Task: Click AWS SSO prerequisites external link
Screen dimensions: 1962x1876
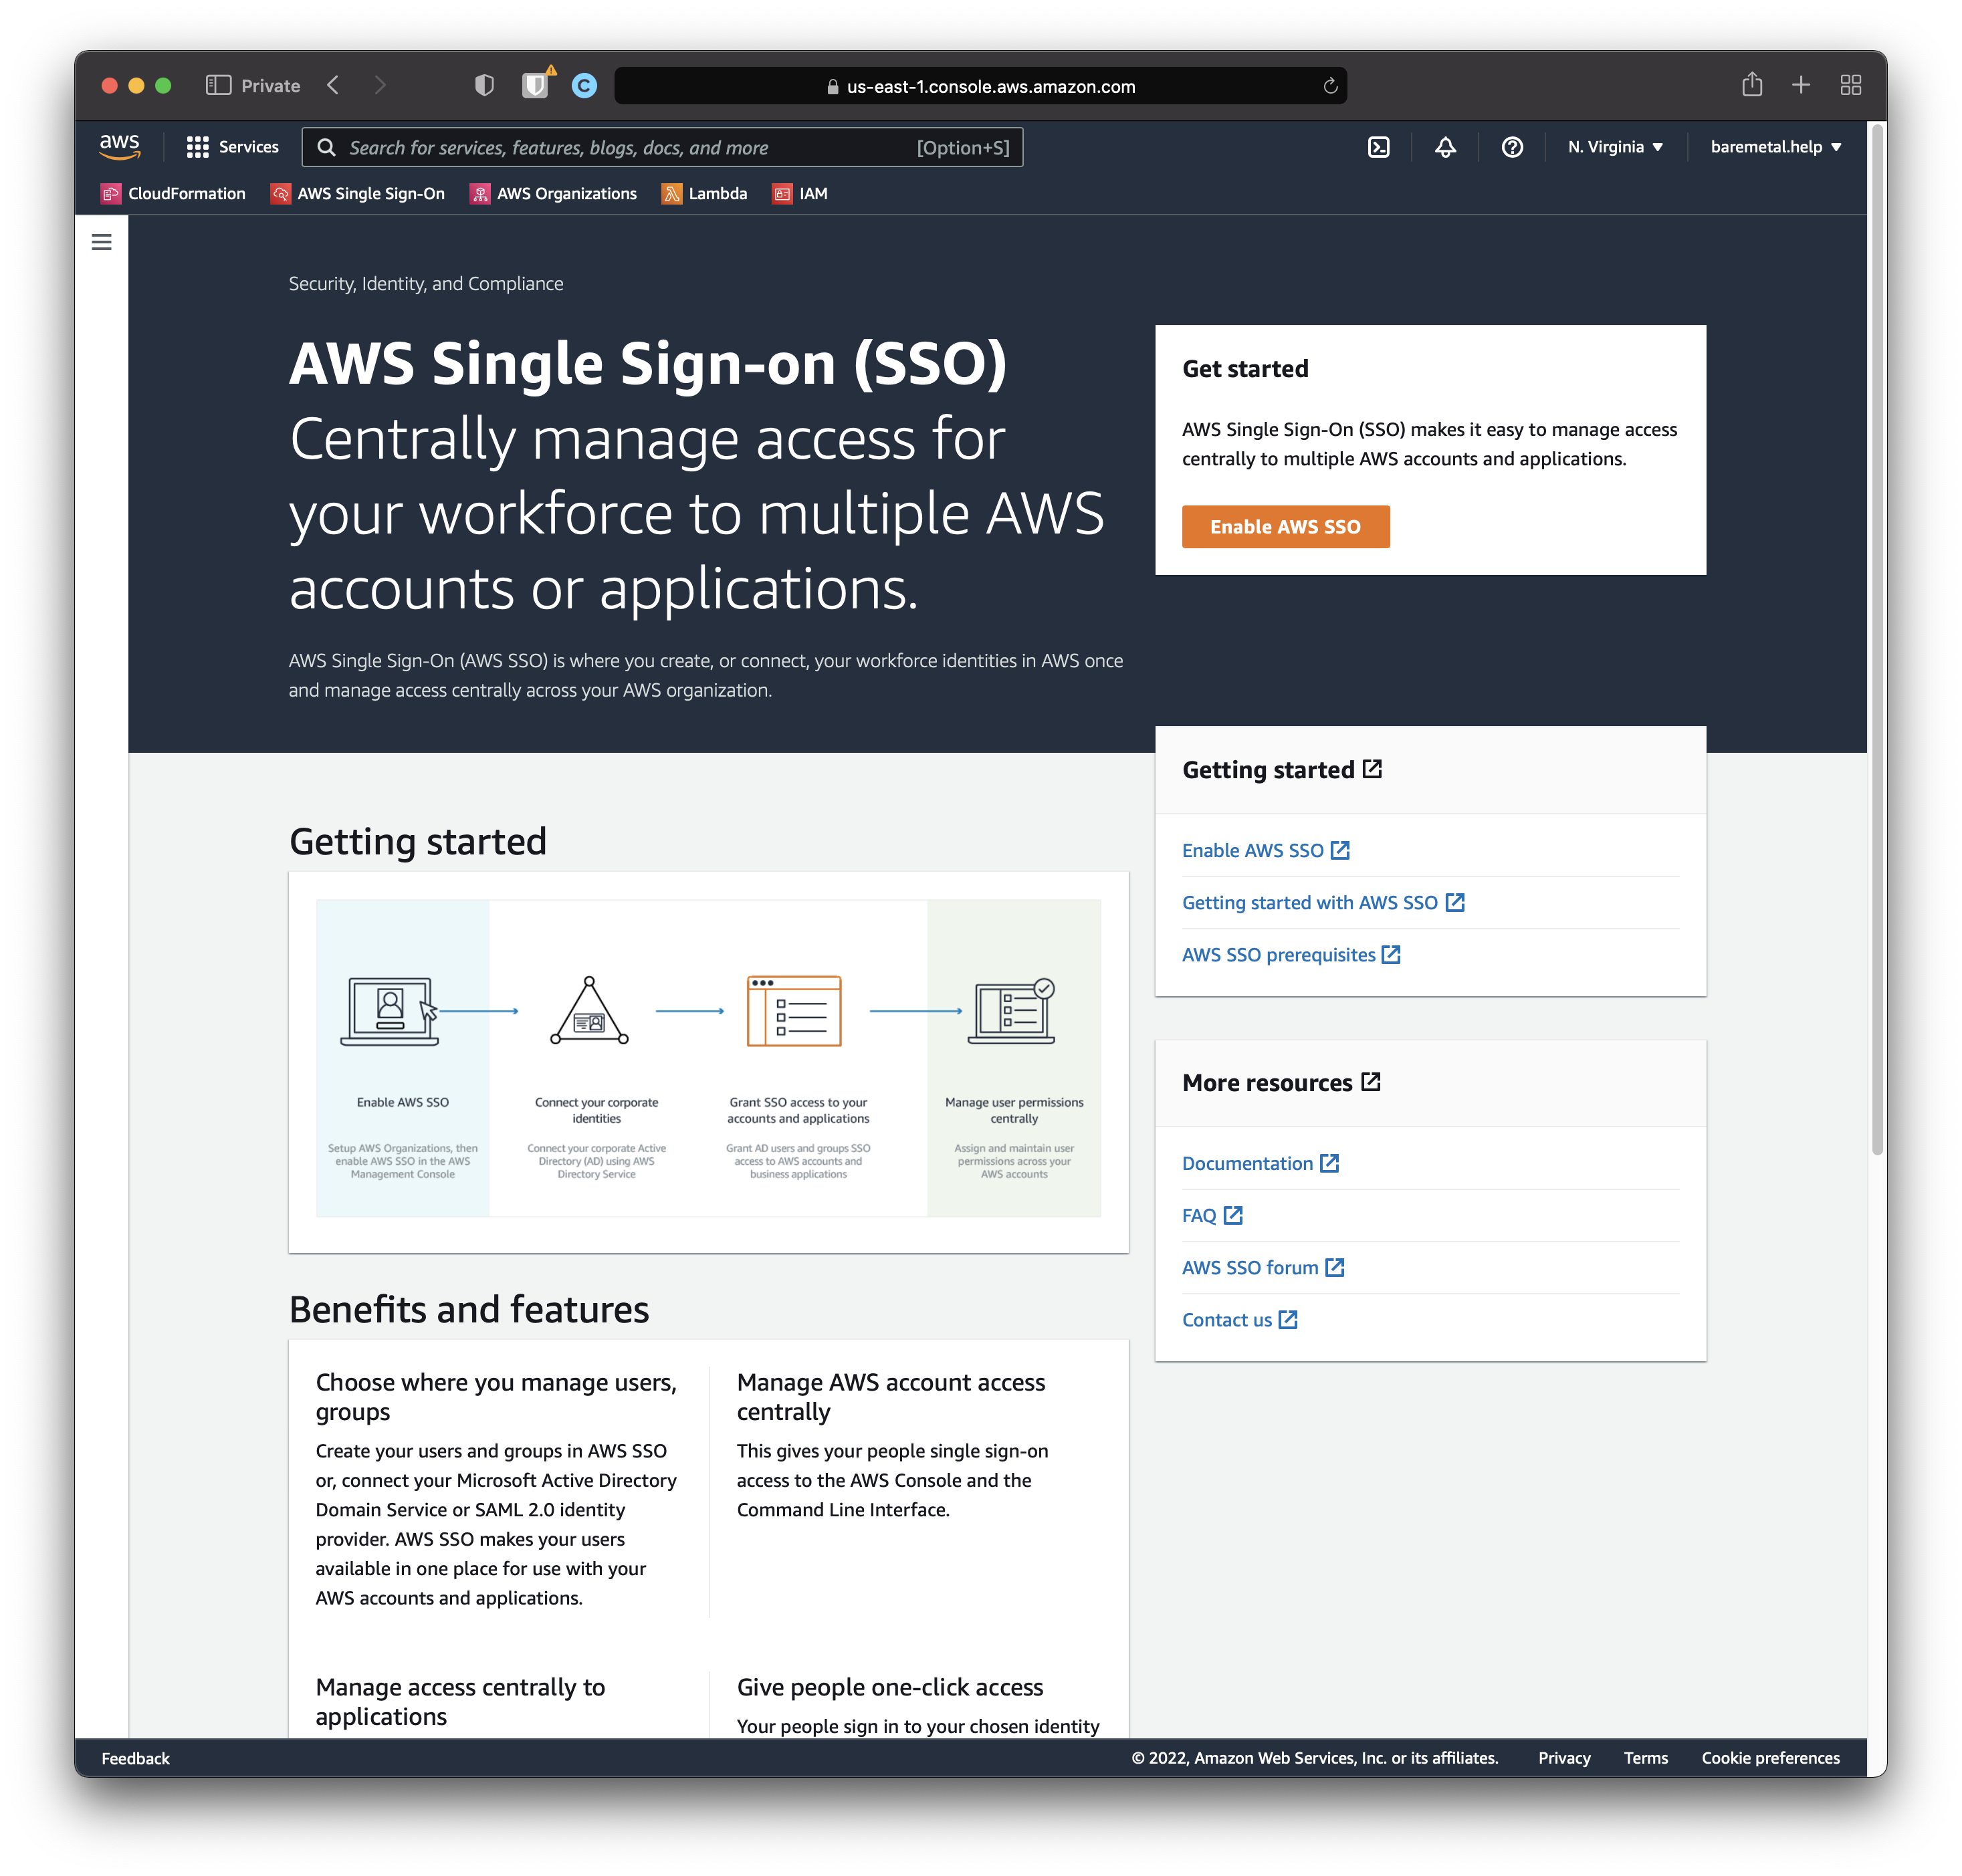Action: coord(1291,955)
